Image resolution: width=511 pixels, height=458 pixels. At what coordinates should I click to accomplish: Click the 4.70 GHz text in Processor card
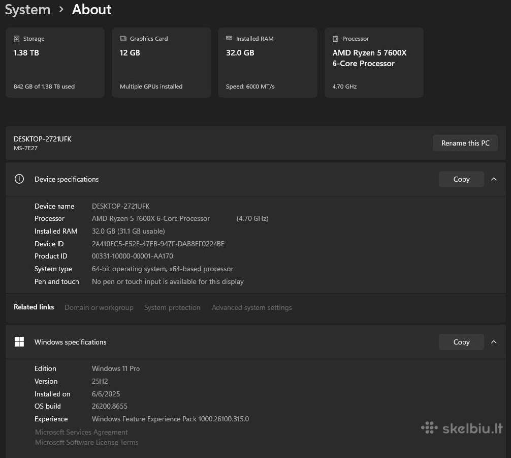344,87
